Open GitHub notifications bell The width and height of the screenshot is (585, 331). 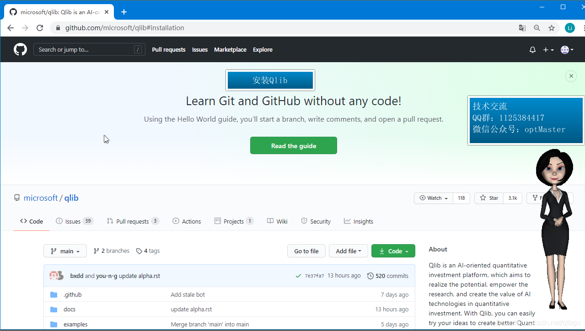point(532,49)
